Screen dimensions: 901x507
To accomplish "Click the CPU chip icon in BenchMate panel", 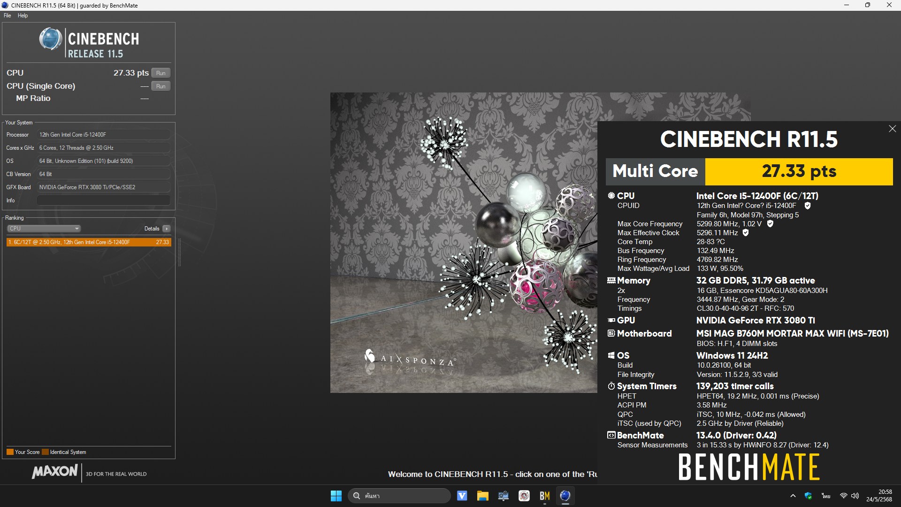I will [611, 196].
